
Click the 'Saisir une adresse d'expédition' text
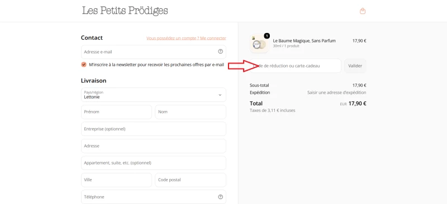[x=337, y=93]
